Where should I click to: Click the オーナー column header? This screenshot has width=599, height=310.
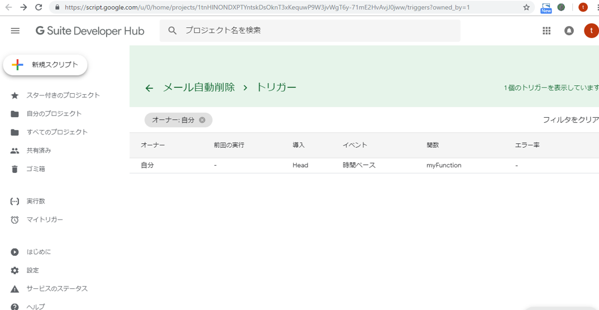[x=153, y=145]
